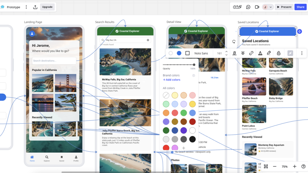Open more options in formatting toolbar

(x=302, y=53)
